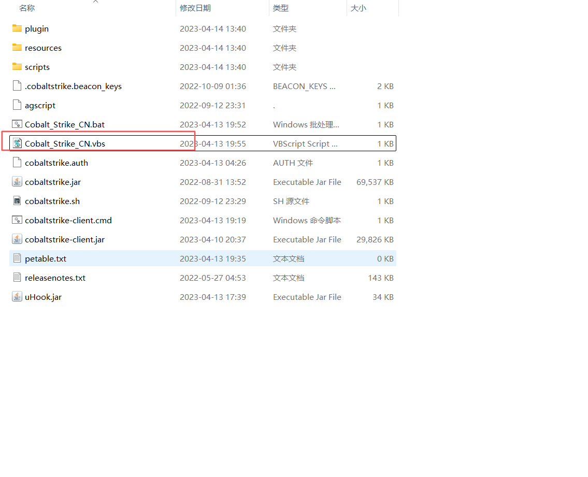Screen dimensions: 588x477
Task: Select the Cobalt_Strike_CN.vbs file name
Action: click(x=65, y=143)
